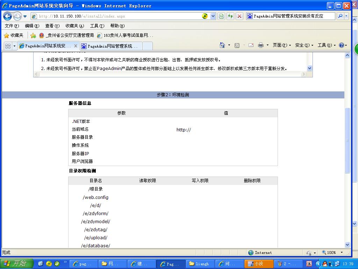Click the Print icon in command bar
This screenshot has height=269, width=358.
point(260,45)
